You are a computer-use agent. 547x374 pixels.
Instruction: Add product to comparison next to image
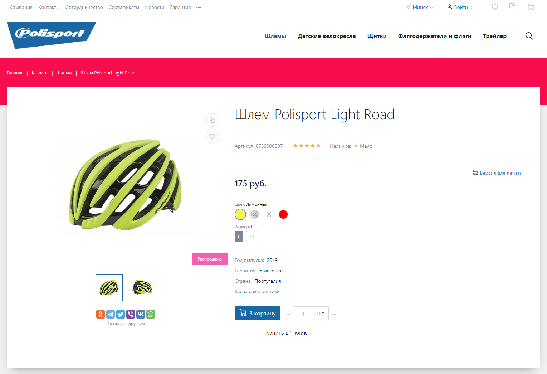click(212, 120)
